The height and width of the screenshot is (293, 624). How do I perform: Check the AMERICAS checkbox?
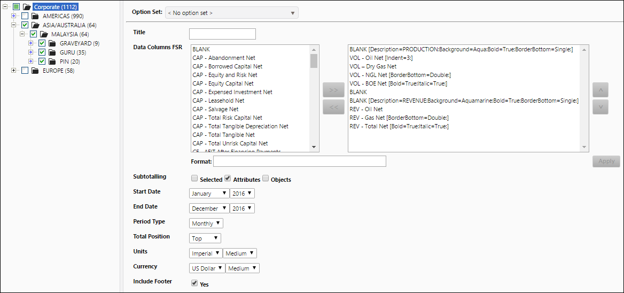(x=25, y=16)
